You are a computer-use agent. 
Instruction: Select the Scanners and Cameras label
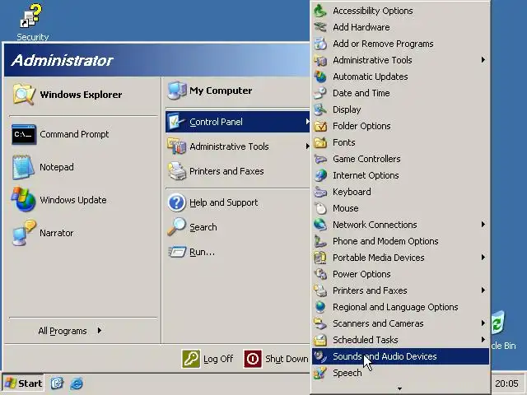click(x=378, y=323)
